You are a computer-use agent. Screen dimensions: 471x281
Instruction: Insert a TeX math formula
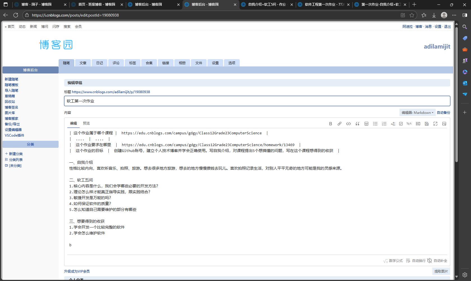pyautogui.click(x=409, y=123)
